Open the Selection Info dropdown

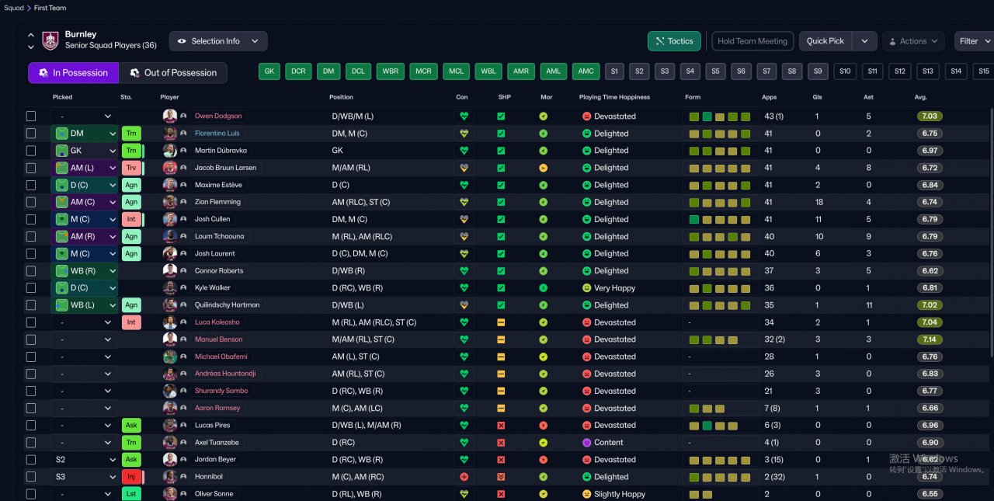(217, 41)
